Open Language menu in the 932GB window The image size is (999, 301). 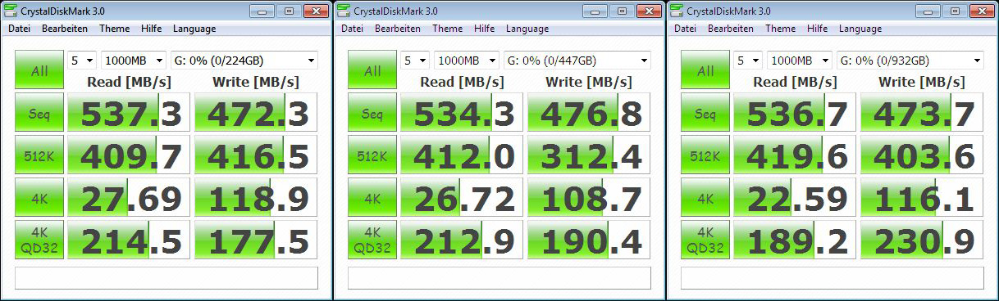click(860, 29)
